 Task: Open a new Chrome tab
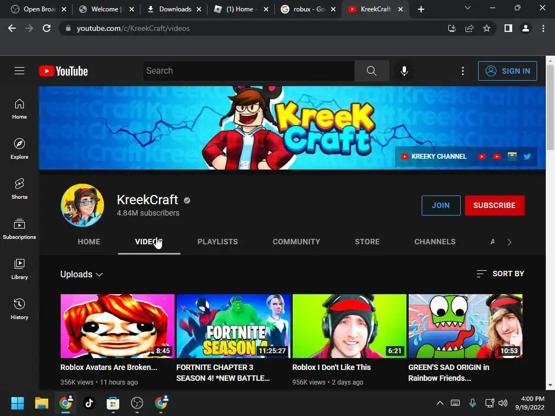click(x=421, y=9)
